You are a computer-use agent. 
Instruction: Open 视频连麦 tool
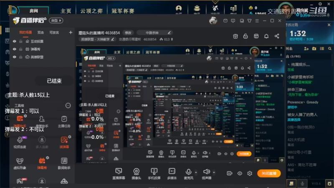[x=20, y=142]
